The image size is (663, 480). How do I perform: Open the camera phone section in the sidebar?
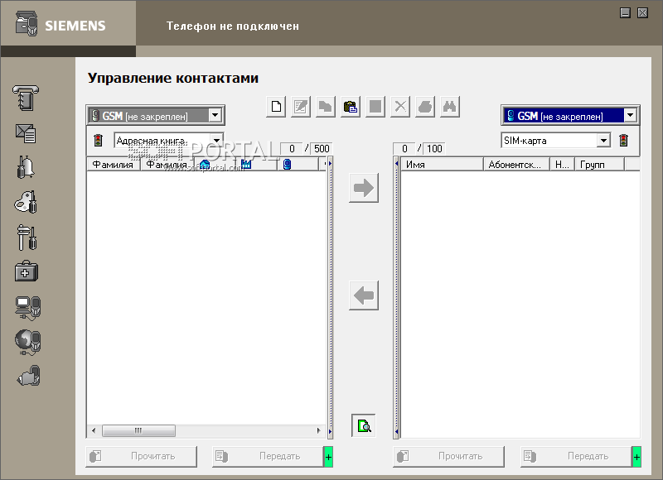[x=28, y=376]
